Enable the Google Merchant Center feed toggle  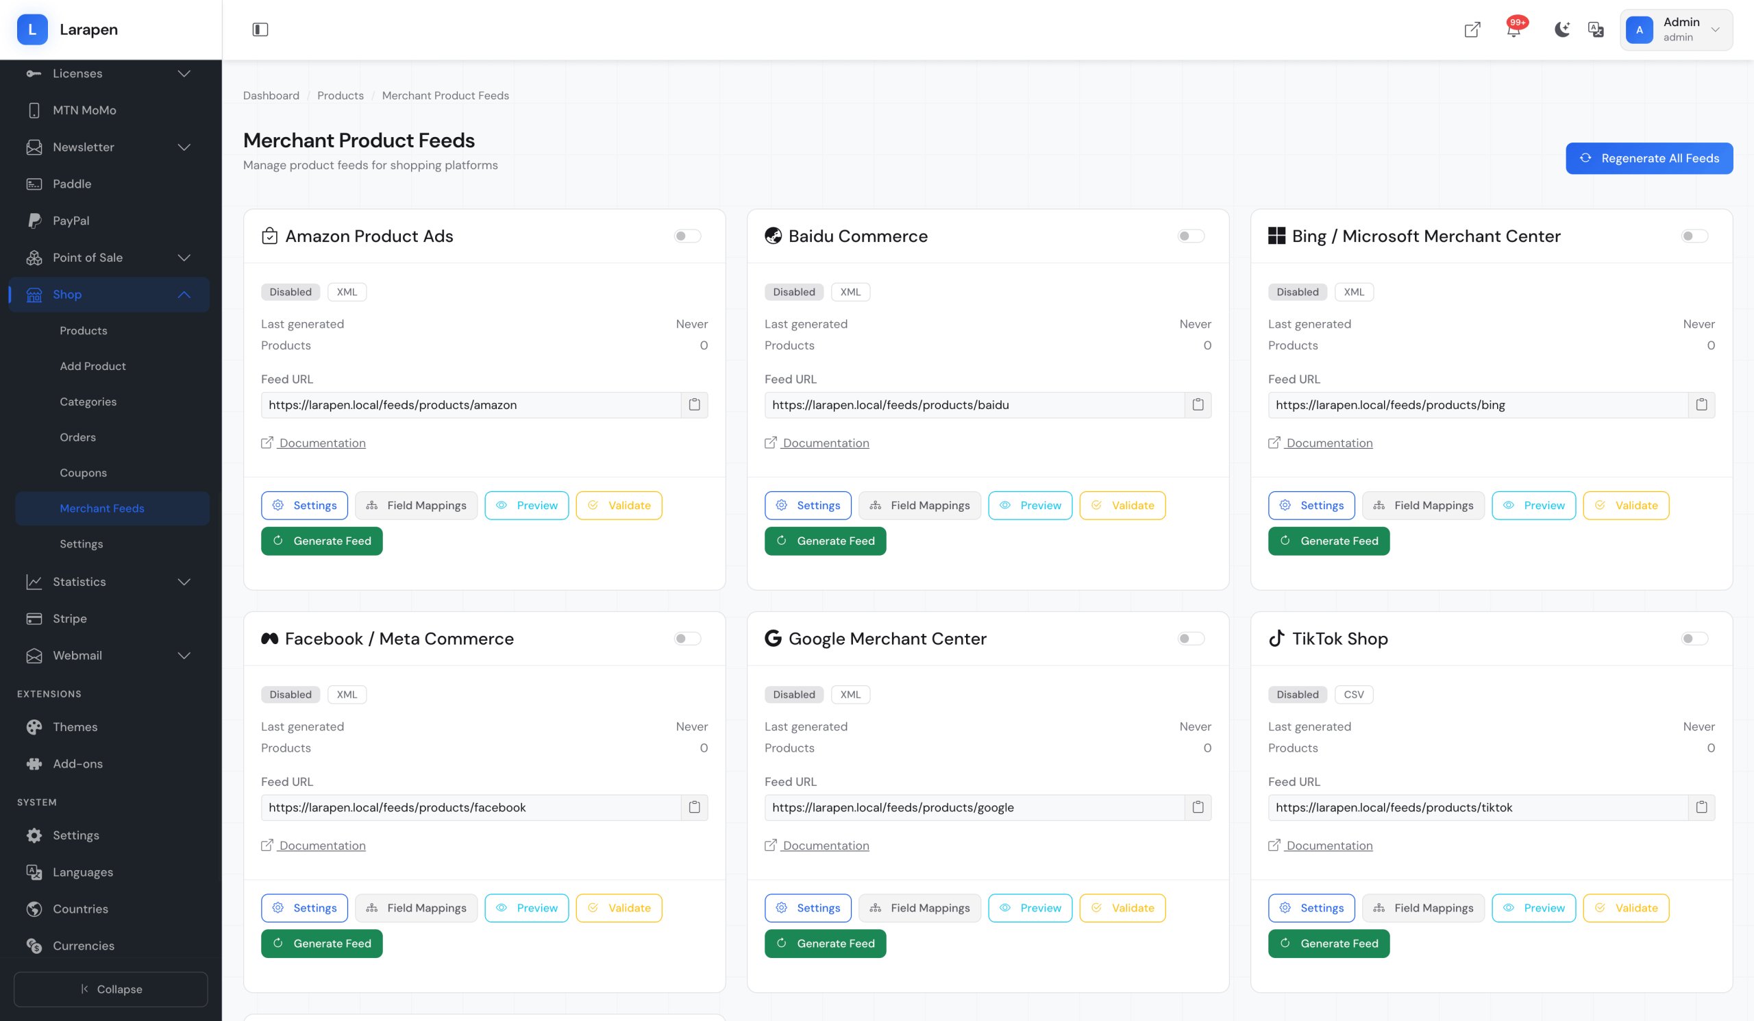pos(1190,638)
